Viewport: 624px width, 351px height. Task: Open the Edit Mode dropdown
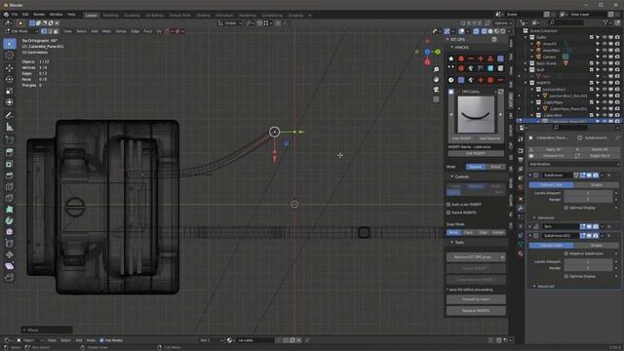[21, 31]
